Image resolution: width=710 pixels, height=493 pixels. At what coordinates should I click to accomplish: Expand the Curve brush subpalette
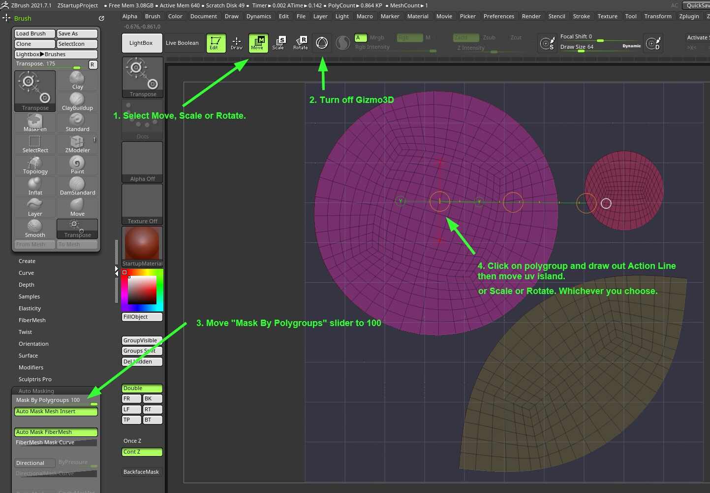pos(27,273)
